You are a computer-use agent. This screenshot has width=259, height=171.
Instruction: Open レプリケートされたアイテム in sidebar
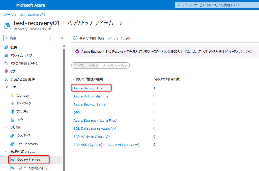coord(32,168)
